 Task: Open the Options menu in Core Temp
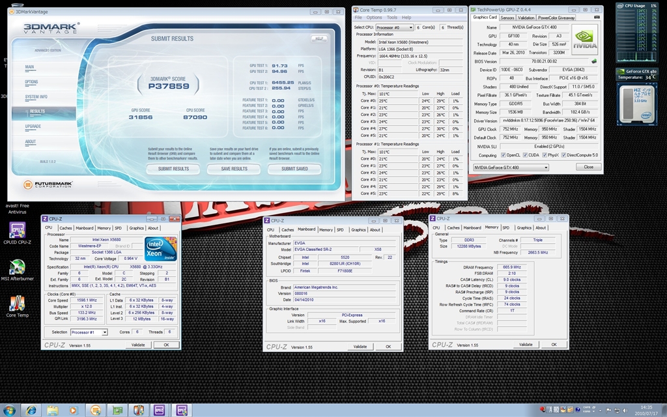click(375, 18)
